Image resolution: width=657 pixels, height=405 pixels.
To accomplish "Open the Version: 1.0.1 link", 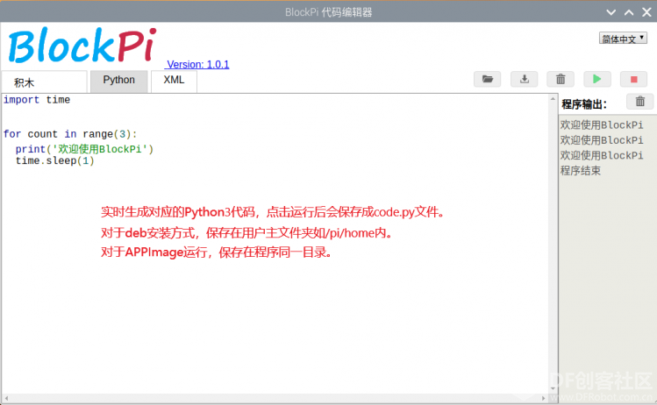I will [197, 65].
